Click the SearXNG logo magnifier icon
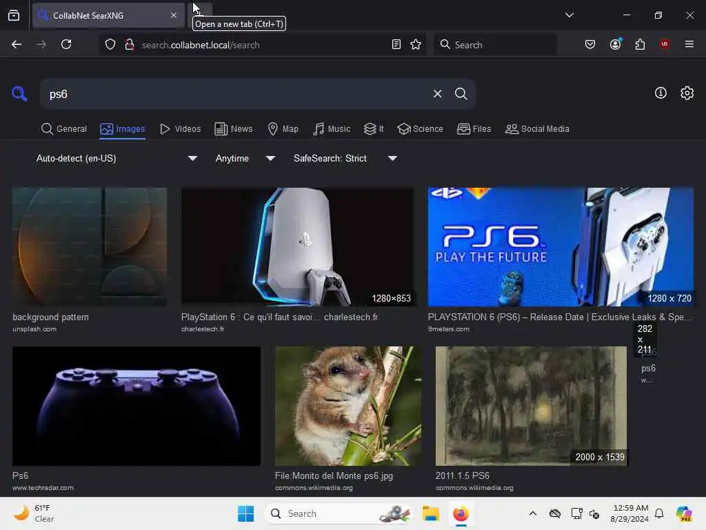 point(19,94)
